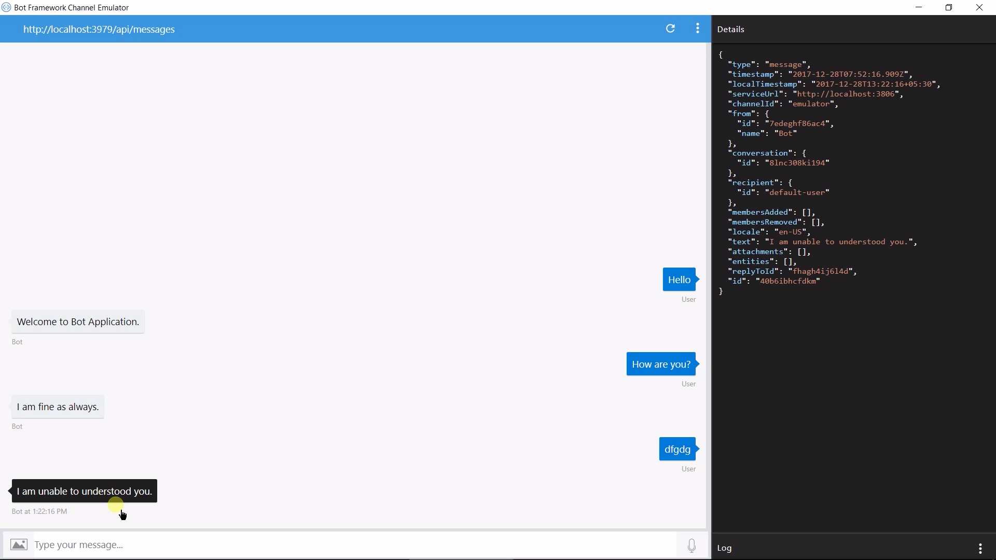Screen dimensions: 996x560
Task: Select the I am unable to understood you message
Action: [x=84, y=491]
